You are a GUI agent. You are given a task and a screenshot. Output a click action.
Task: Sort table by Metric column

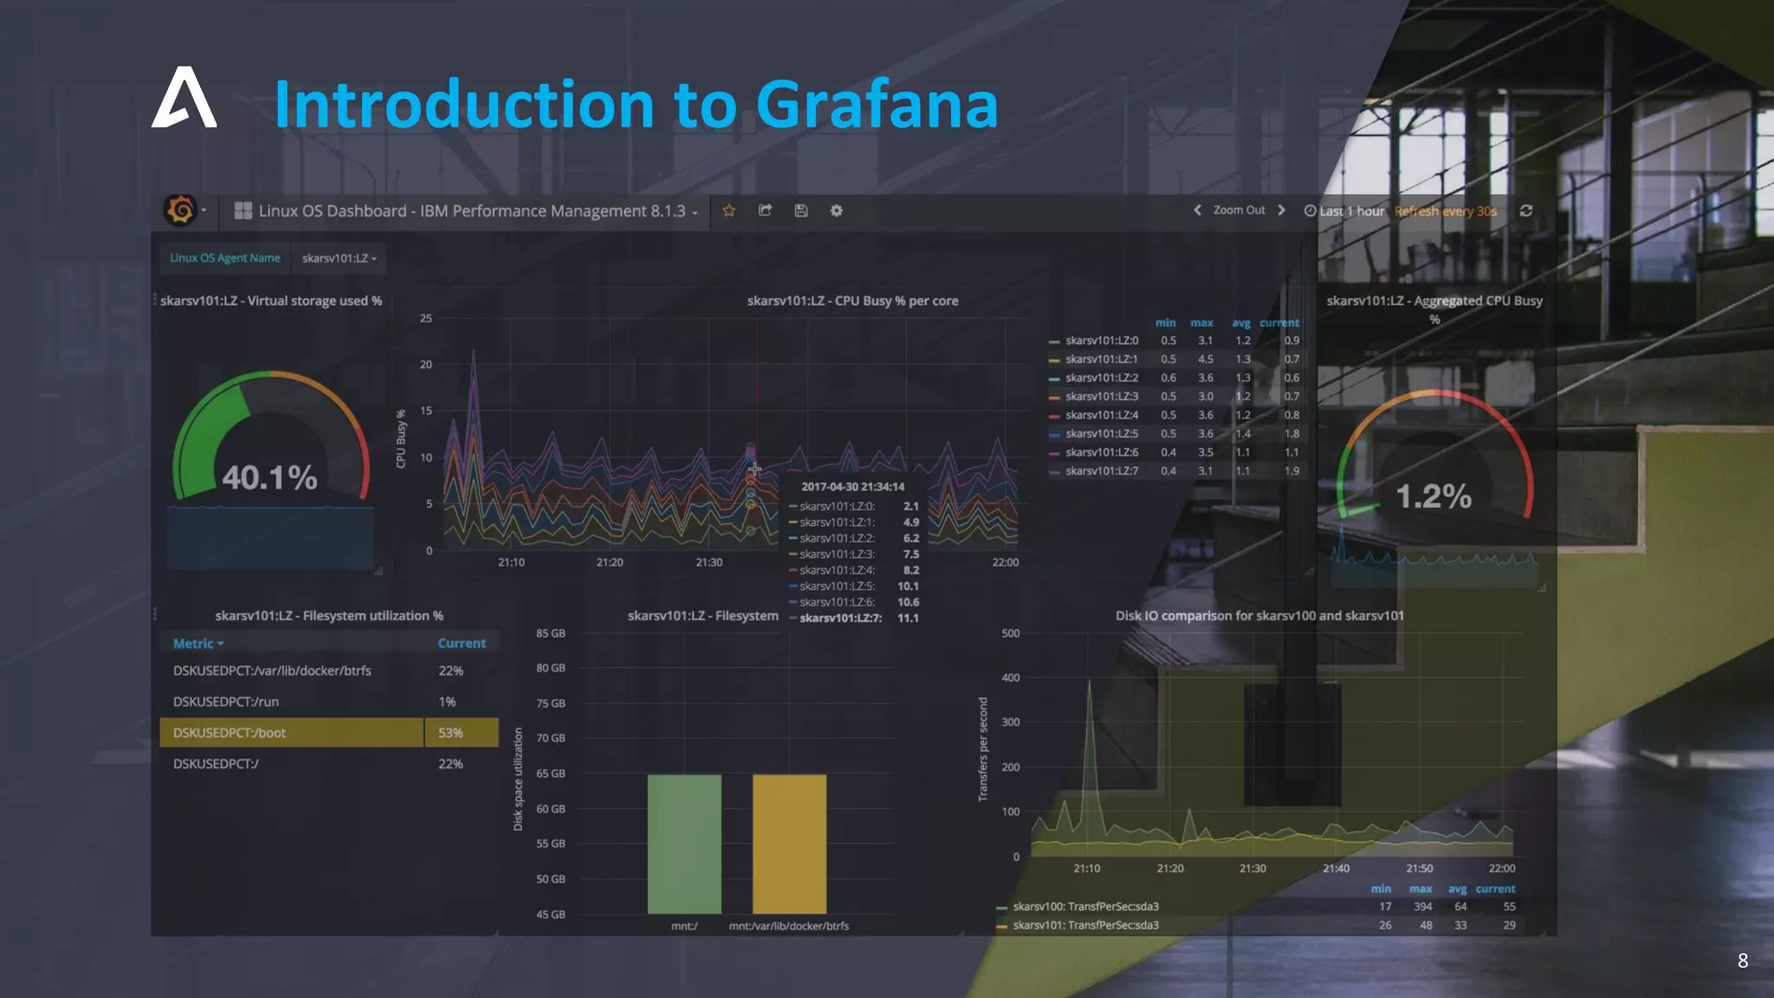click(198, 643)
